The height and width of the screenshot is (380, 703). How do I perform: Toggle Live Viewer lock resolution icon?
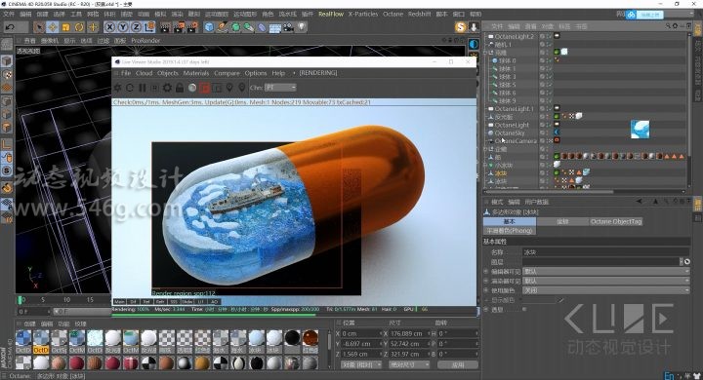tap(180, 88)
